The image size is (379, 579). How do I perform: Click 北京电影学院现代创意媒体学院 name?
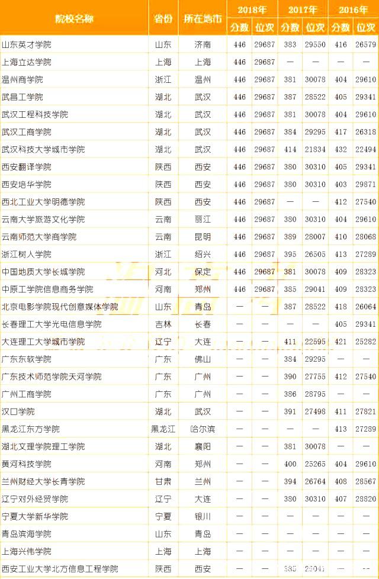pyautogui.click(x=60, y=307)
